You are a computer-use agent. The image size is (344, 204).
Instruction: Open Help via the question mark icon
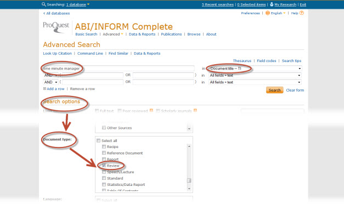pos(302,13)
